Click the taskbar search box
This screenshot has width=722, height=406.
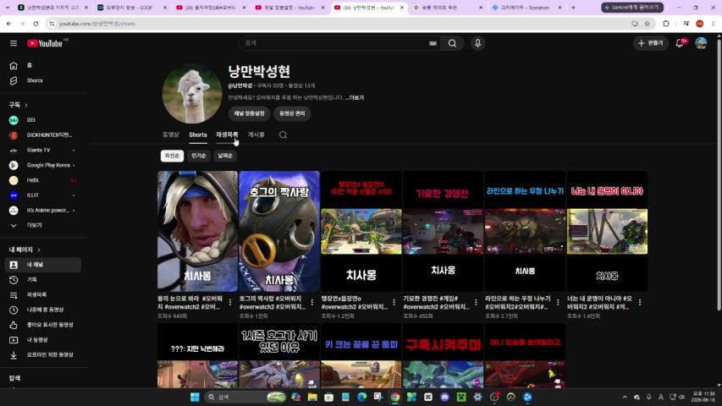tap(245, 397)
